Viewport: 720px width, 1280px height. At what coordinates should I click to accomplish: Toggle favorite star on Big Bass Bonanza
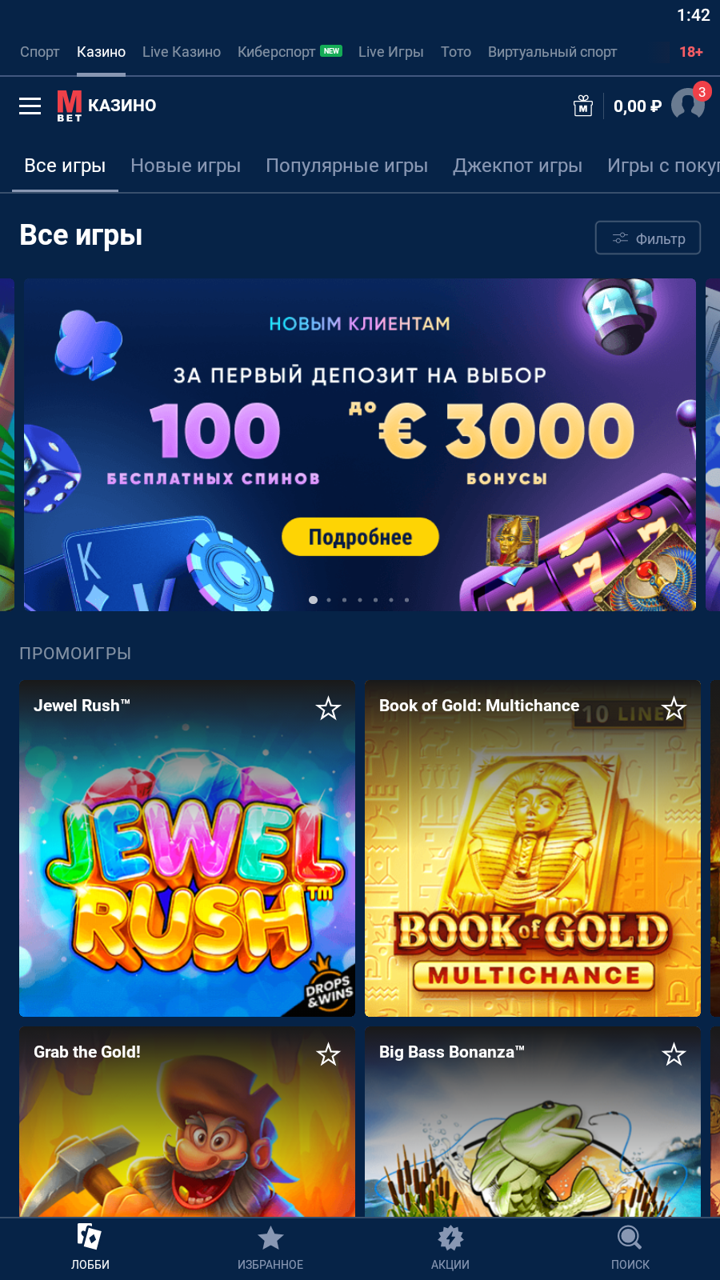pyautogui.click(x=674, y=1054)
